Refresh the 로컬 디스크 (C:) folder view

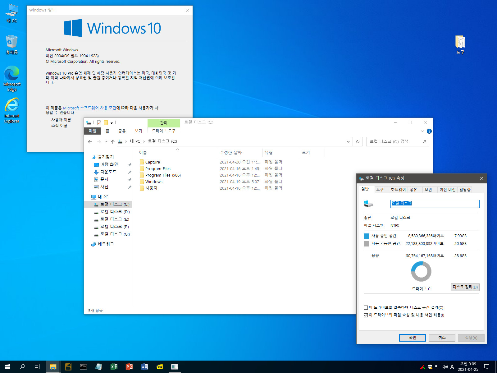(x=358, y=141)
